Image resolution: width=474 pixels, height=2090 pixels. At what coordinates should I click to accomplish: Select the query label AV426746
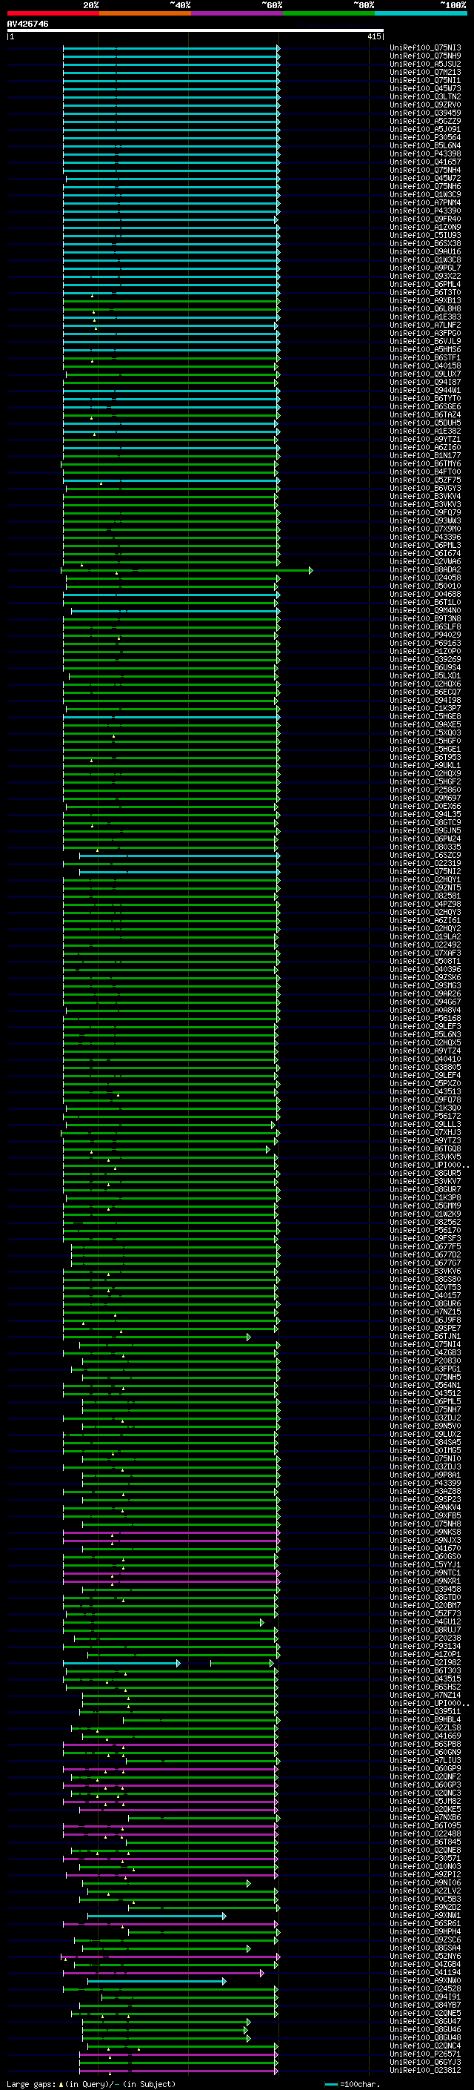click(27, 24)
